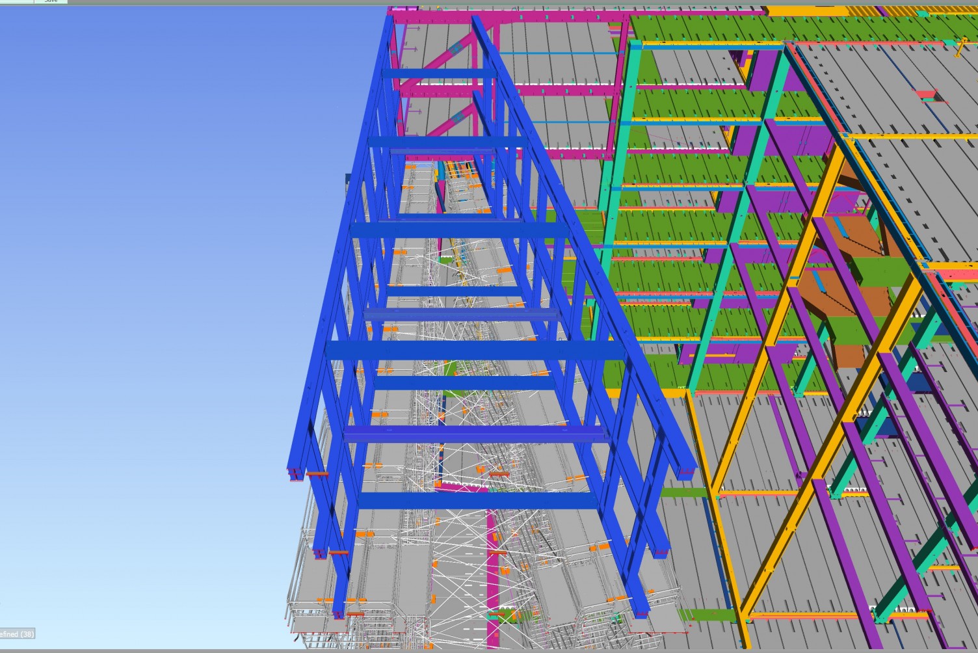Click the Save button at top
The height and width of the screenshot is (653, 978).
point(50,1)
